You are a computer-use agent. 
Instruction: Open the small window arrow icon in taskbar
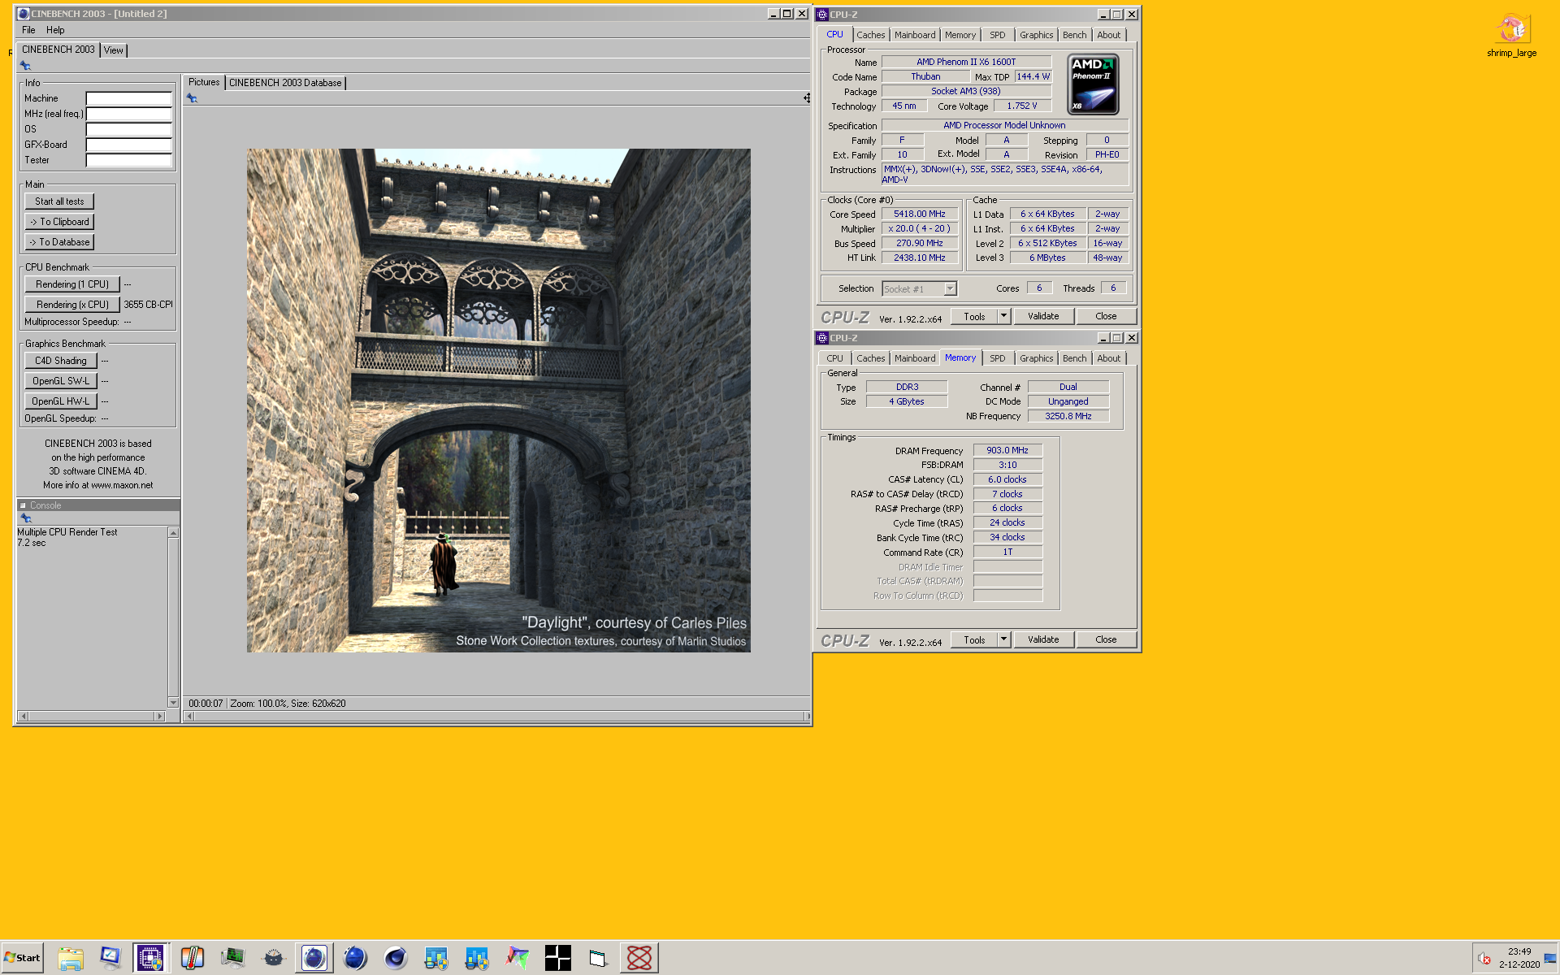pyautogui.click(x=598, y=959)
